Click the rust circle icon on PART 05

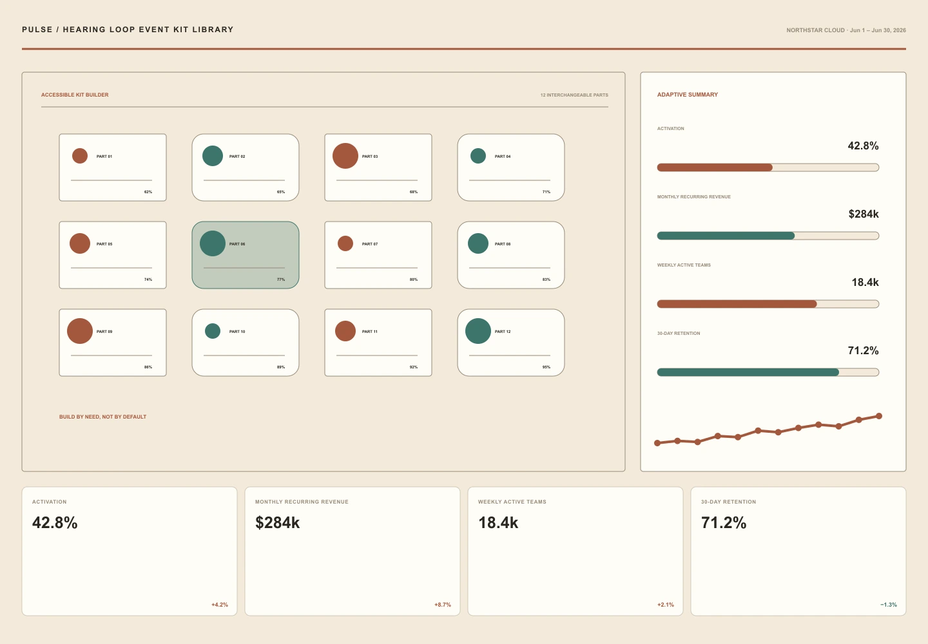click(80, 243)
